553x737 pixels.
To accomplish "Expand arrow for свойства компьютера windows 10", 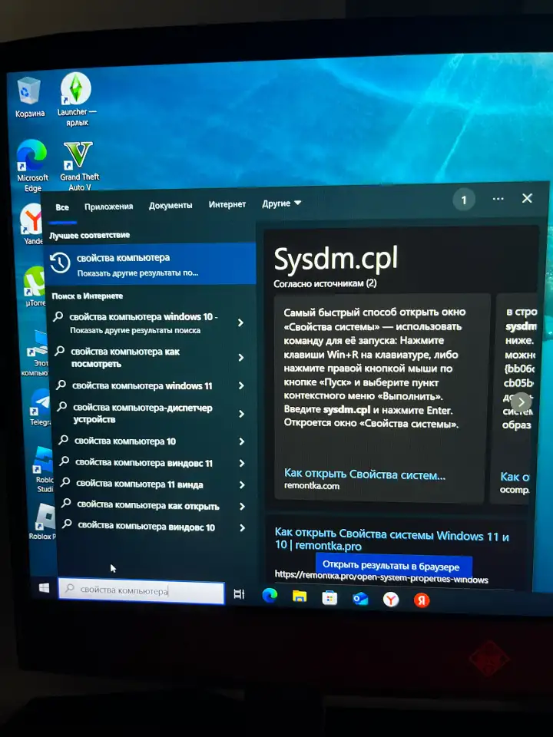I will [x=240, y=322].
